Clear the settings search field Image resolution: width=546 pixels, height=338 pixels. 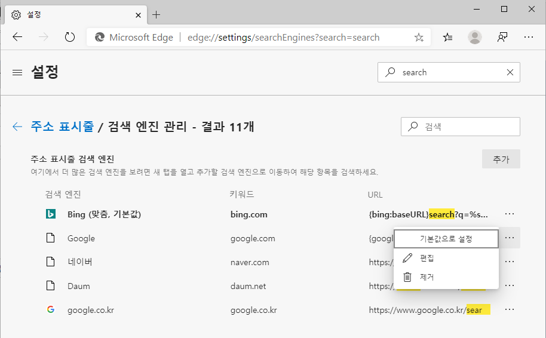click(x=510, y=72)
